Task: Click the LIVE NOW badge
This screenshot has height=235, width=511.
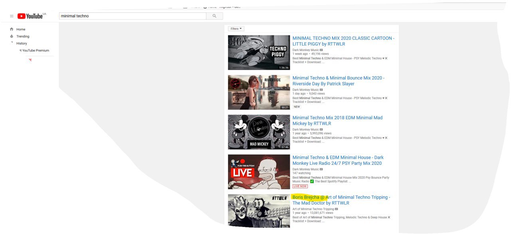Action: pyautogui.click(x=300, y=186)
